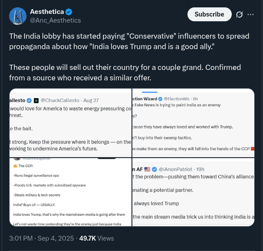This screenshot has height=251, width=263.
Task: Open the iAnonPatriot tweet screenshot
Action: [x=193, y=192]
